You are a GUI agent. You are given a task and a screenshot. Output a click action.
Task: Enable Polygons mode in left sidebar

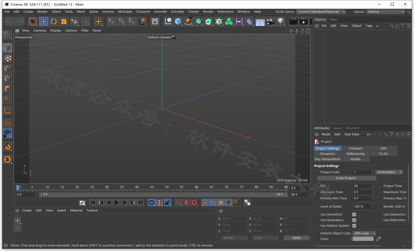(x=7, y=89)
